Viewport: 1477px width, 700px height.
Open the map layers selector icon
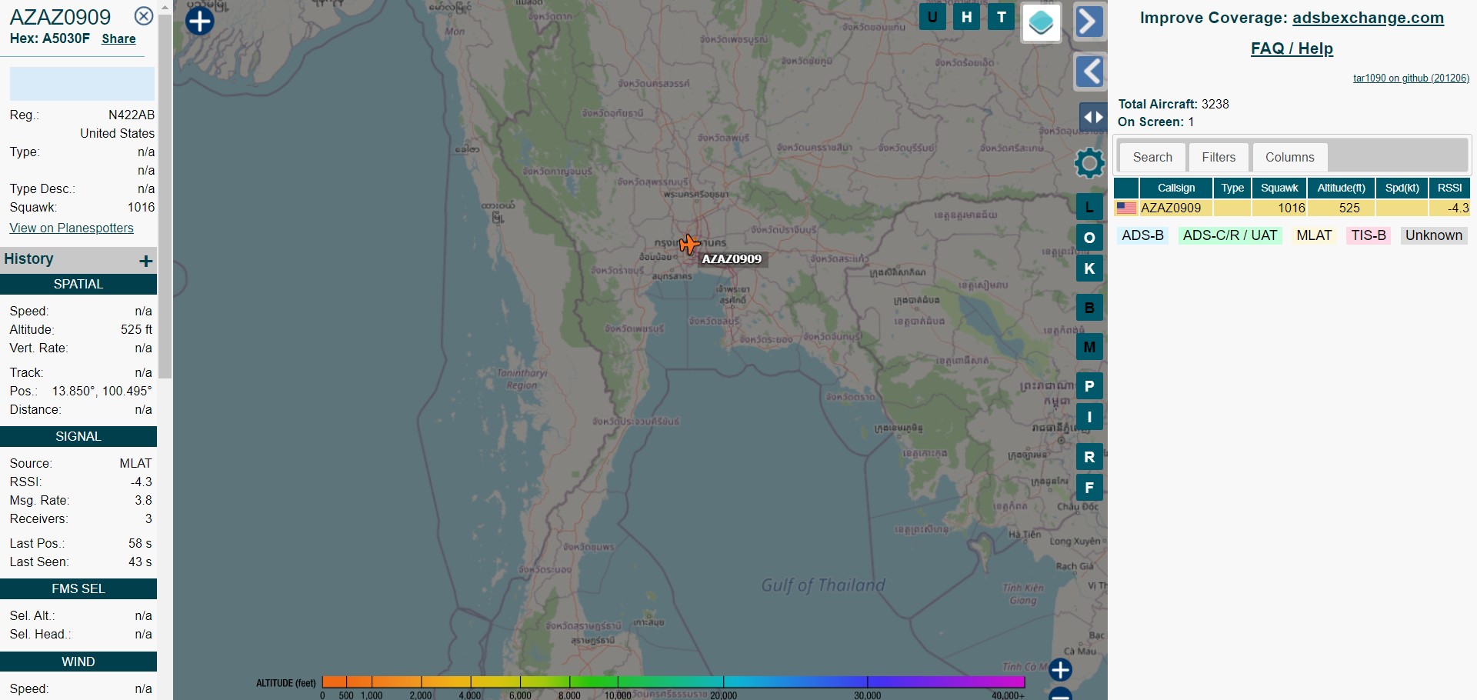[x=1041, y=22]
